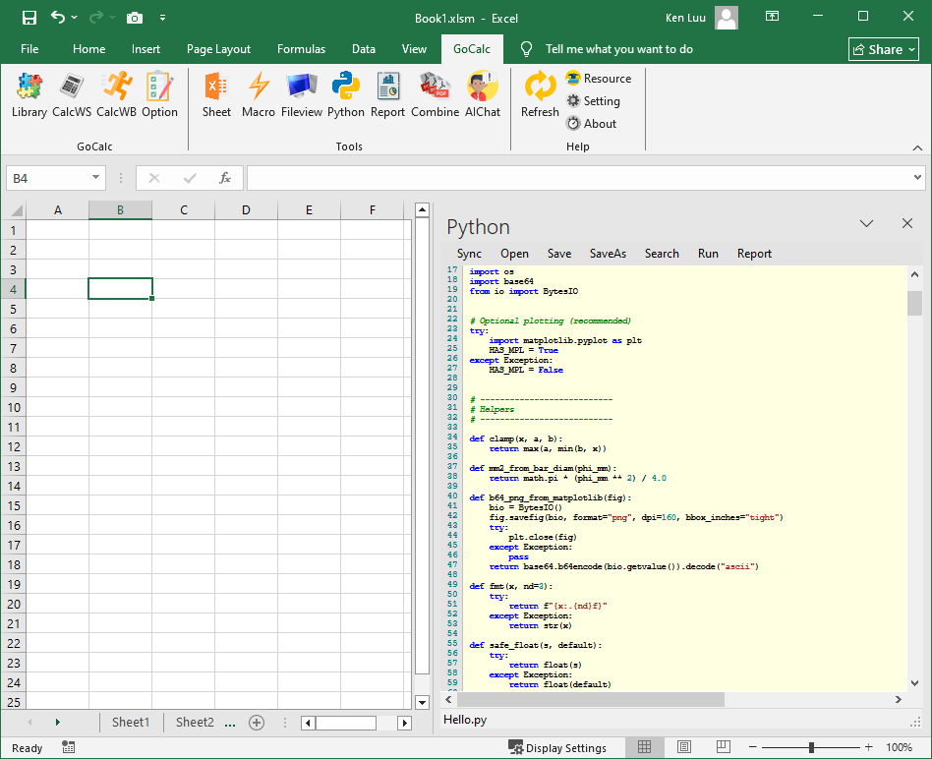
Task: Open the Fileview tool
Action: tap(302, 94)
